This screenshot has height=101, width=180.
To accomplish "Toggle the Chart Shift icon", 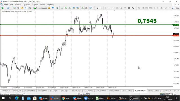I will point(86,8).
